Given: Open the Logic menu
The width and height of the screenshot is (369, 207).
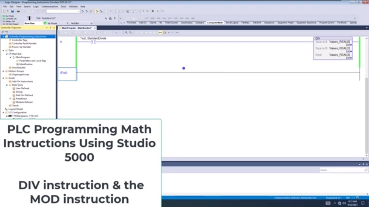Looking at the screenshot, I should (36, 6).
